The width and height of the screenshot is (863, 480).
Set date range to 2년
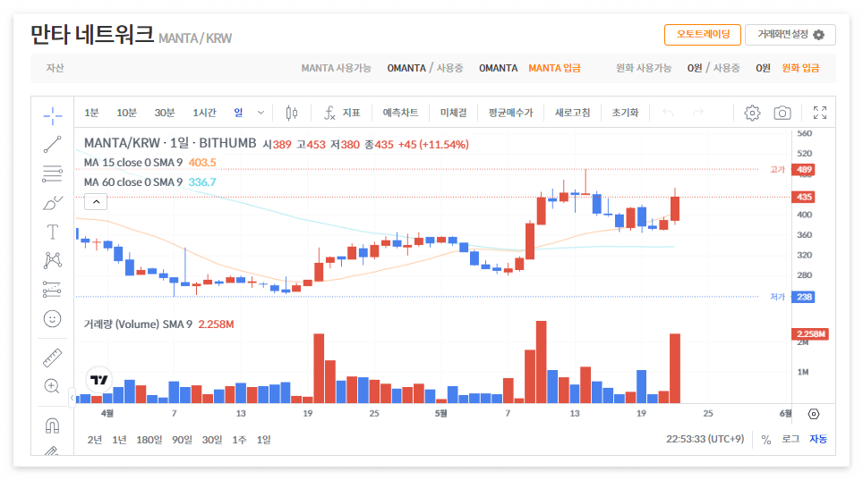click(x=95, y=440)
